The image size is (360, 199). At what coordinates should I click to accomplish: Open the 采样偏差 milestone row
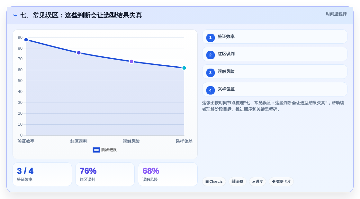click(274, 89)
